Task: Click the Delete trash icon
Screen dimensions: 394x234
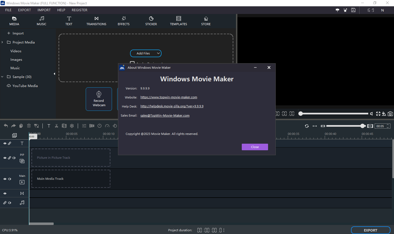Action: tap(29, 126)
